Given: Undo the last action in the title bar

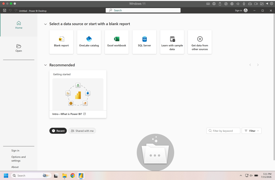Looking at the screenshot, I should click(10, 10).
